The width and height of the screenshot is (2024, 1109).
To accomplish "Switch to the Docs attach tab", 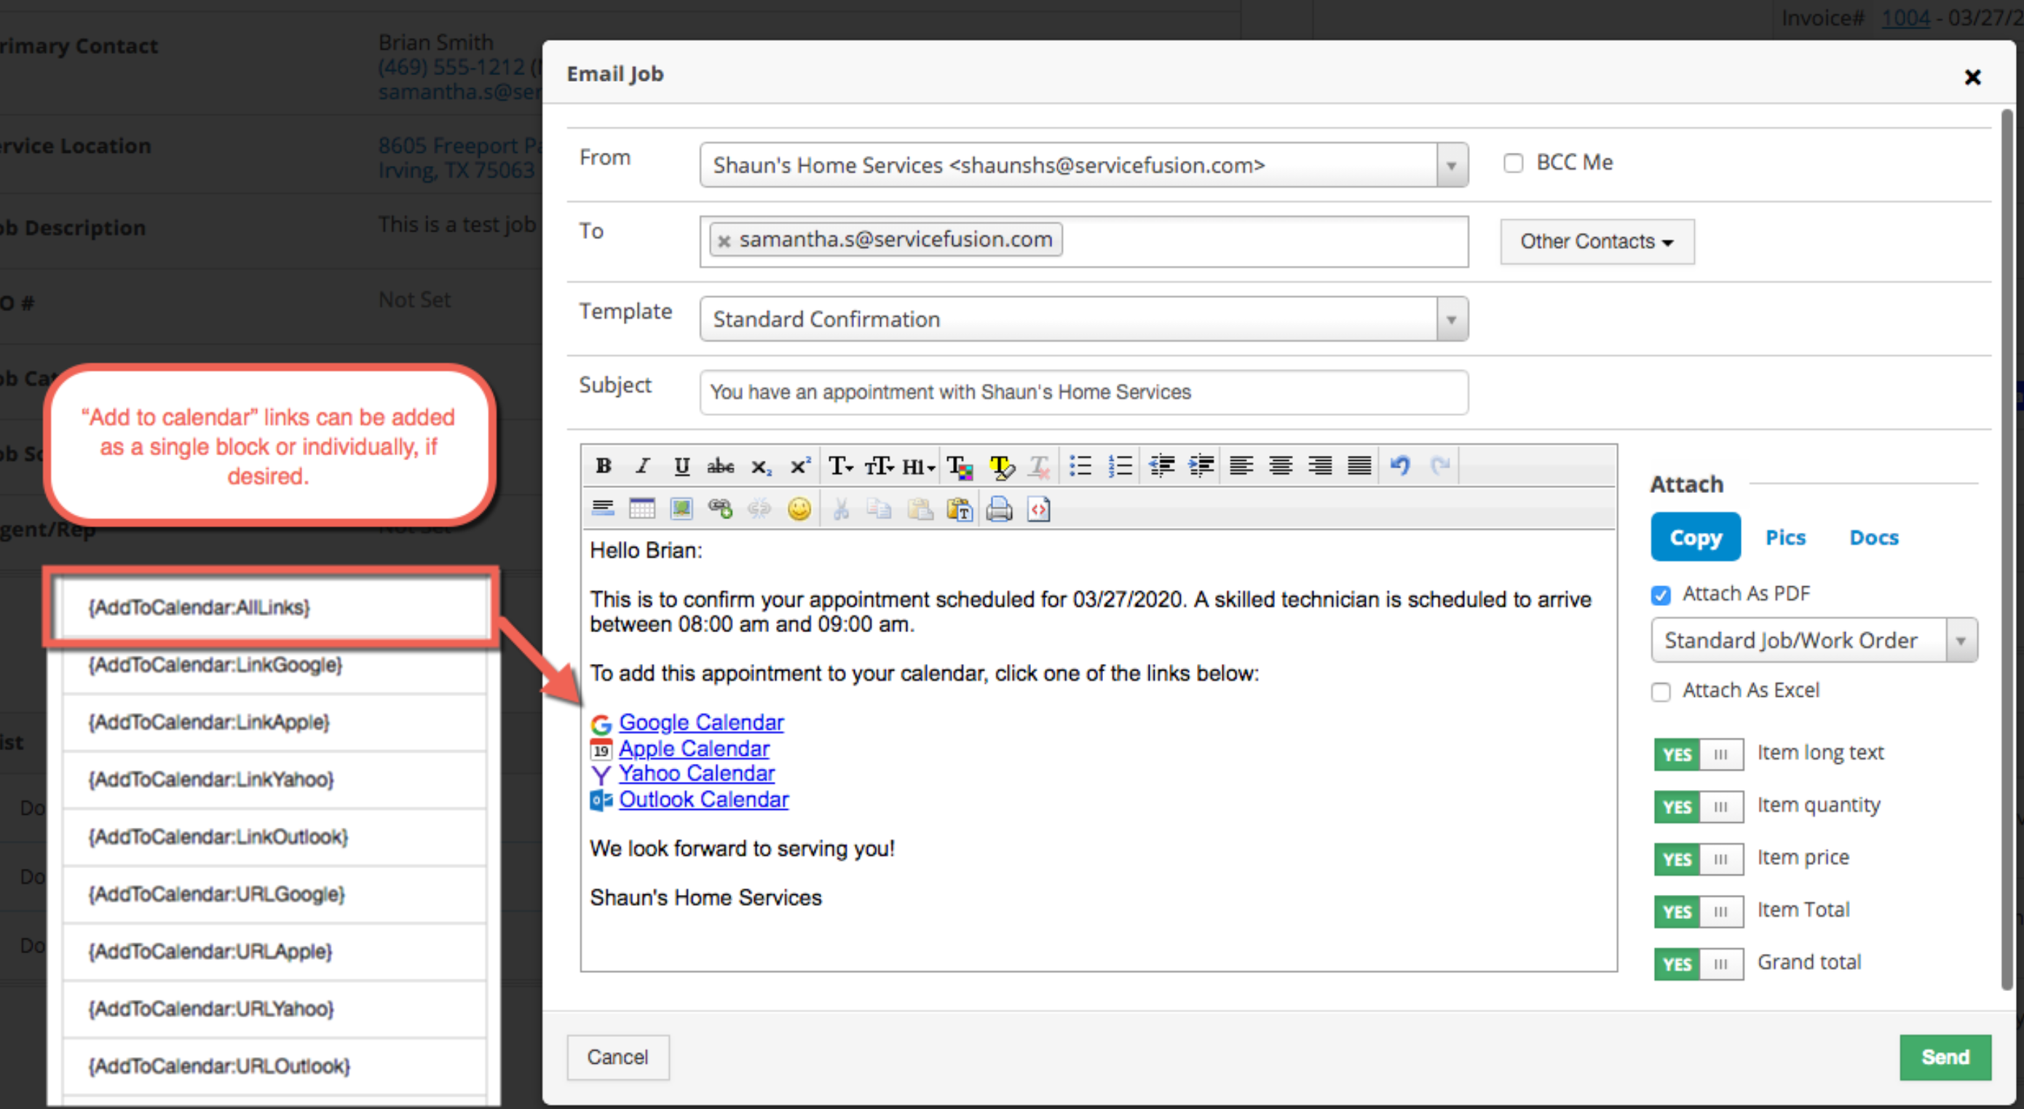I will 1873,537.
